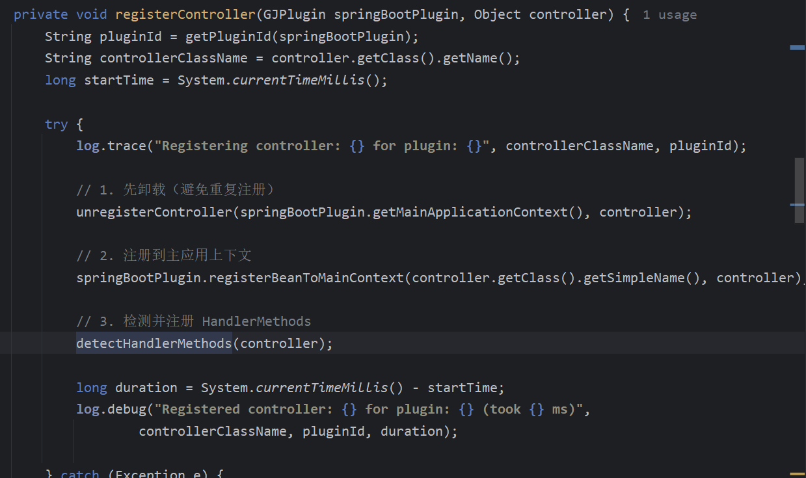Click the try keyword
The image size is (806, 478).
click(57, 124)
